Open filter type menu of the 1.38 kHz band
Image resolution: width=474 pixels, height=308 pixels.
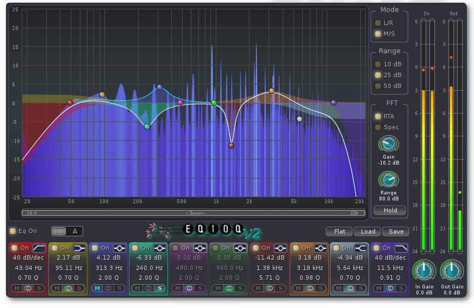[x=280, y=248]
